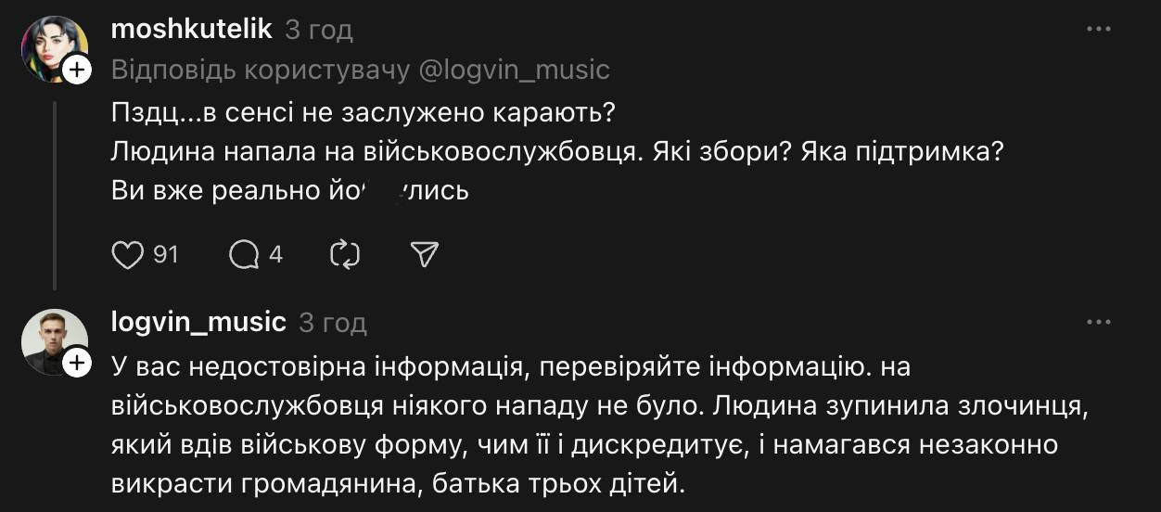Click the timestamp next to logvin_music
The image size is (1161, 512).
[x=333, y=323]
